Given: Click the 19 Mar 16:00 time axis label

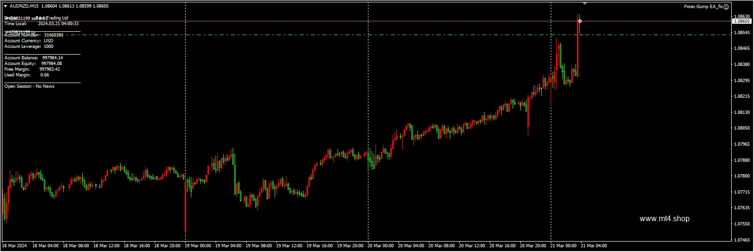Looking at the screenshot, I should coord(320,246).
